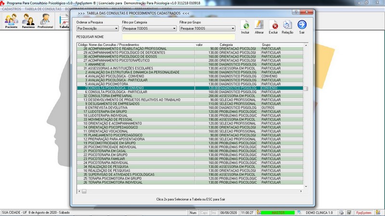Screen dimensions: 385x216
Task: Click the vertical scrollbar thumb of the table
Action: click(306, 88)
